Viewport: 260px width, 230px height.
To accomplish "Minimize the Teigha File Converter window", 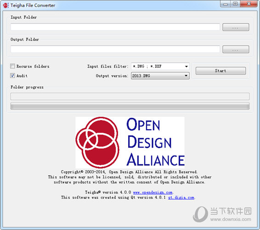I will pos(226,4).
